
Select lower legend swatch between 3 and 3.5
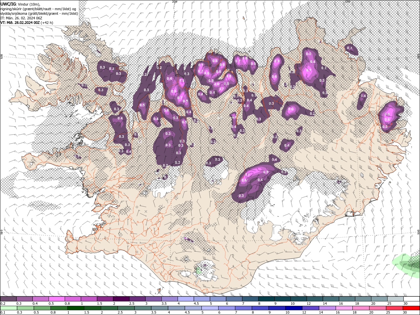(x=143, y=308)
